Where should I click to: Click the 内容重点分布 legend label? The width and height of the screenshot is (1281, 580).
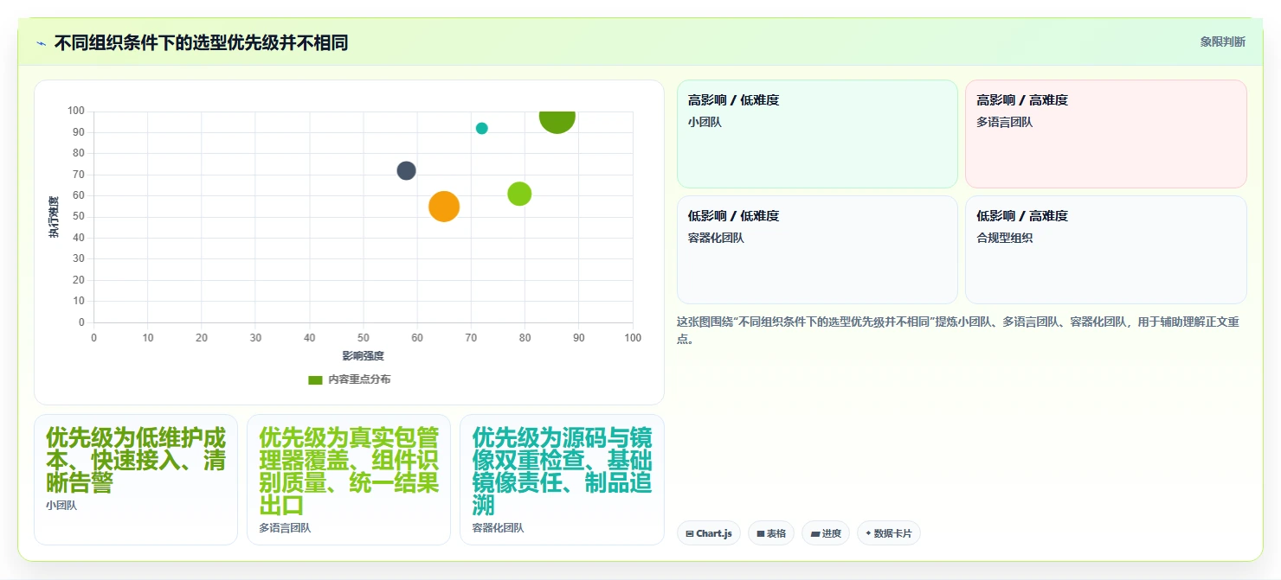click(x=359, y=379)
